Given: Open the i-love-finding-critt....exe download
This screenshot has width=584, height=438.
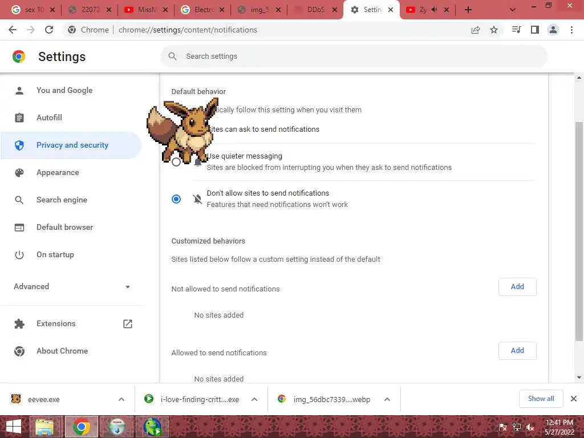Looking at the screenshot, I should [200, 399].
